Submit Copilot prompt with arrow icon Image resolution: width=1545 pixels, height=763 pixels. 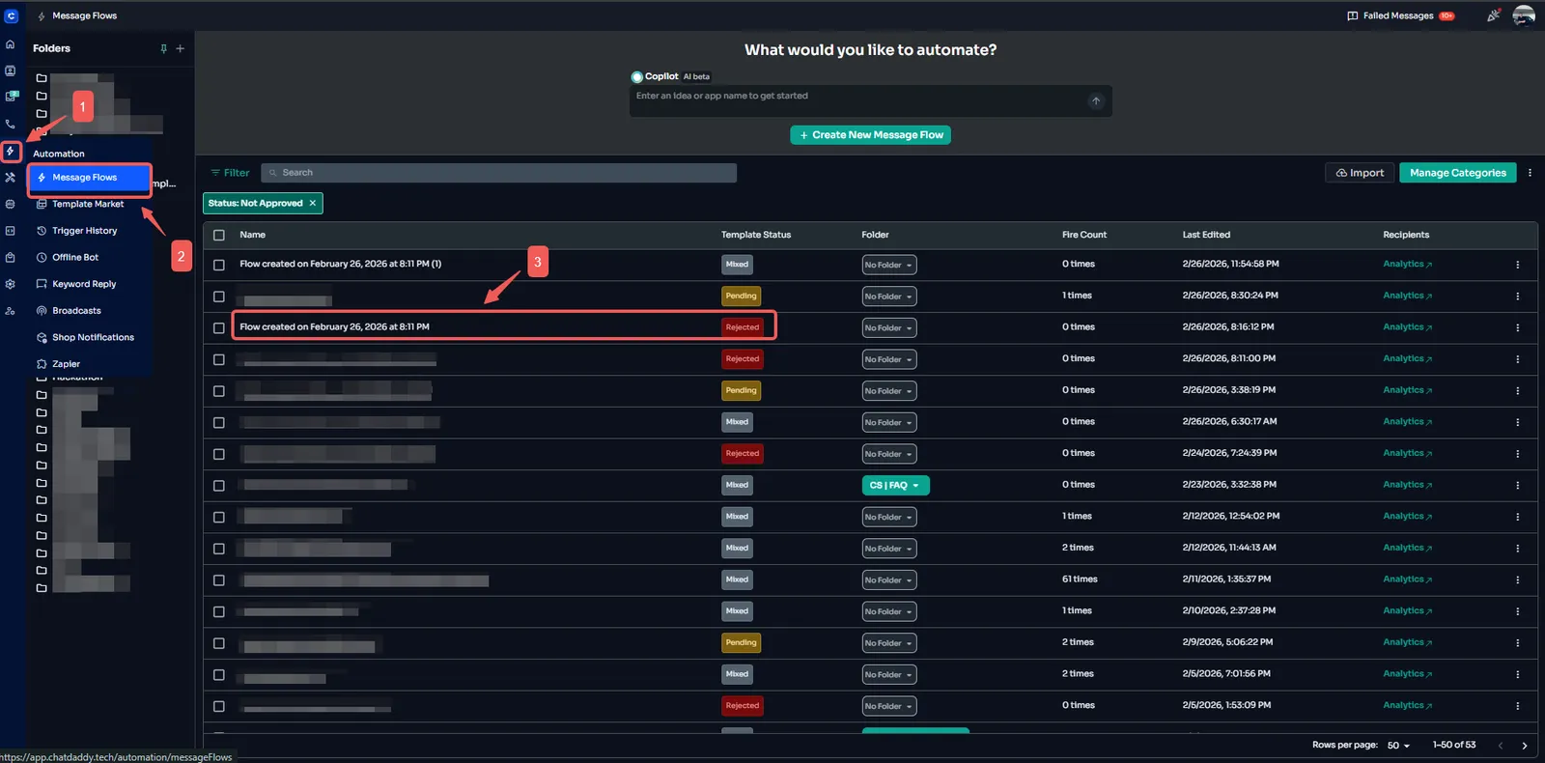(x=1095, y=101)
